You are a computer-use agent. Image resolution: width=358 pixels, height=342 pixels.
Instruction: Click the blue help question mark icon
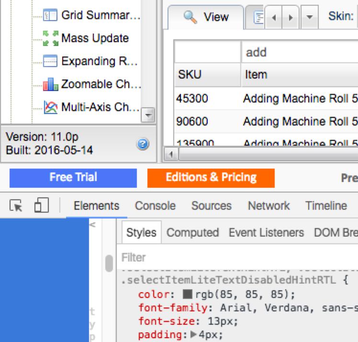click(143, 144)
